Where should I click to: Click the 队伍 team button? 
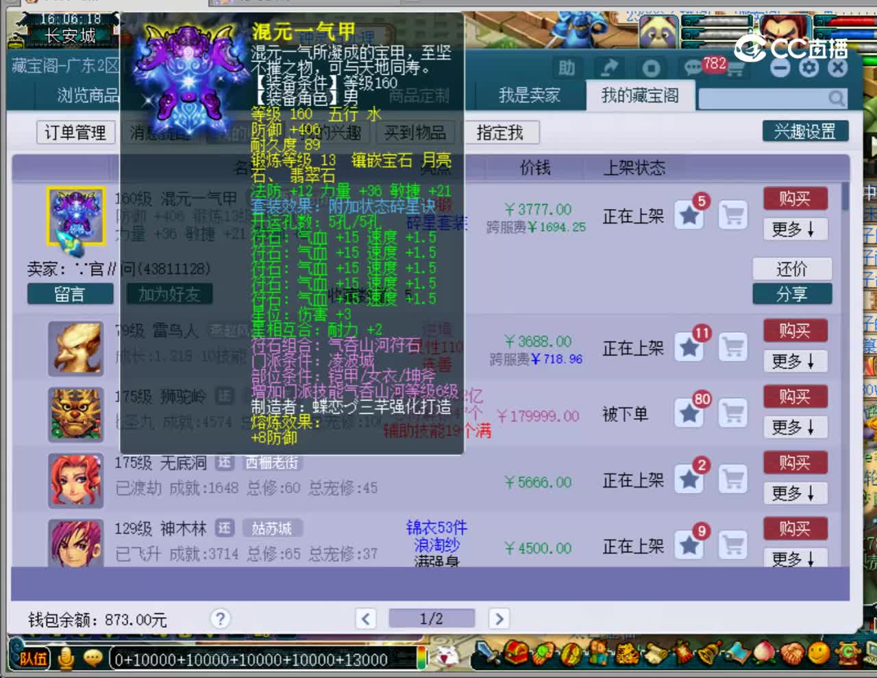click(x=31, y=659)
